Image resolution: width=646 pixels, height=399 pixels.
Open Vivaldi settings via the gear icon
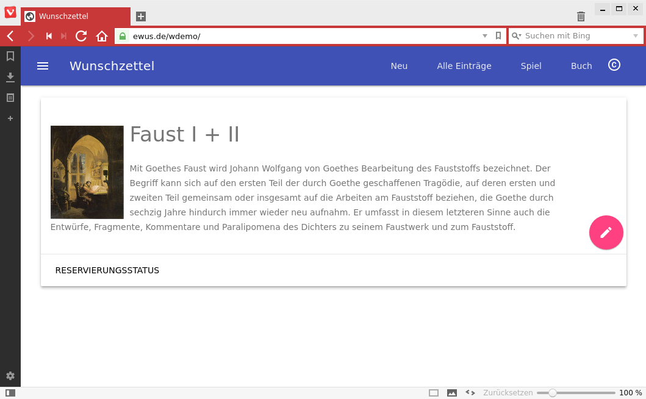coord(10,376)
